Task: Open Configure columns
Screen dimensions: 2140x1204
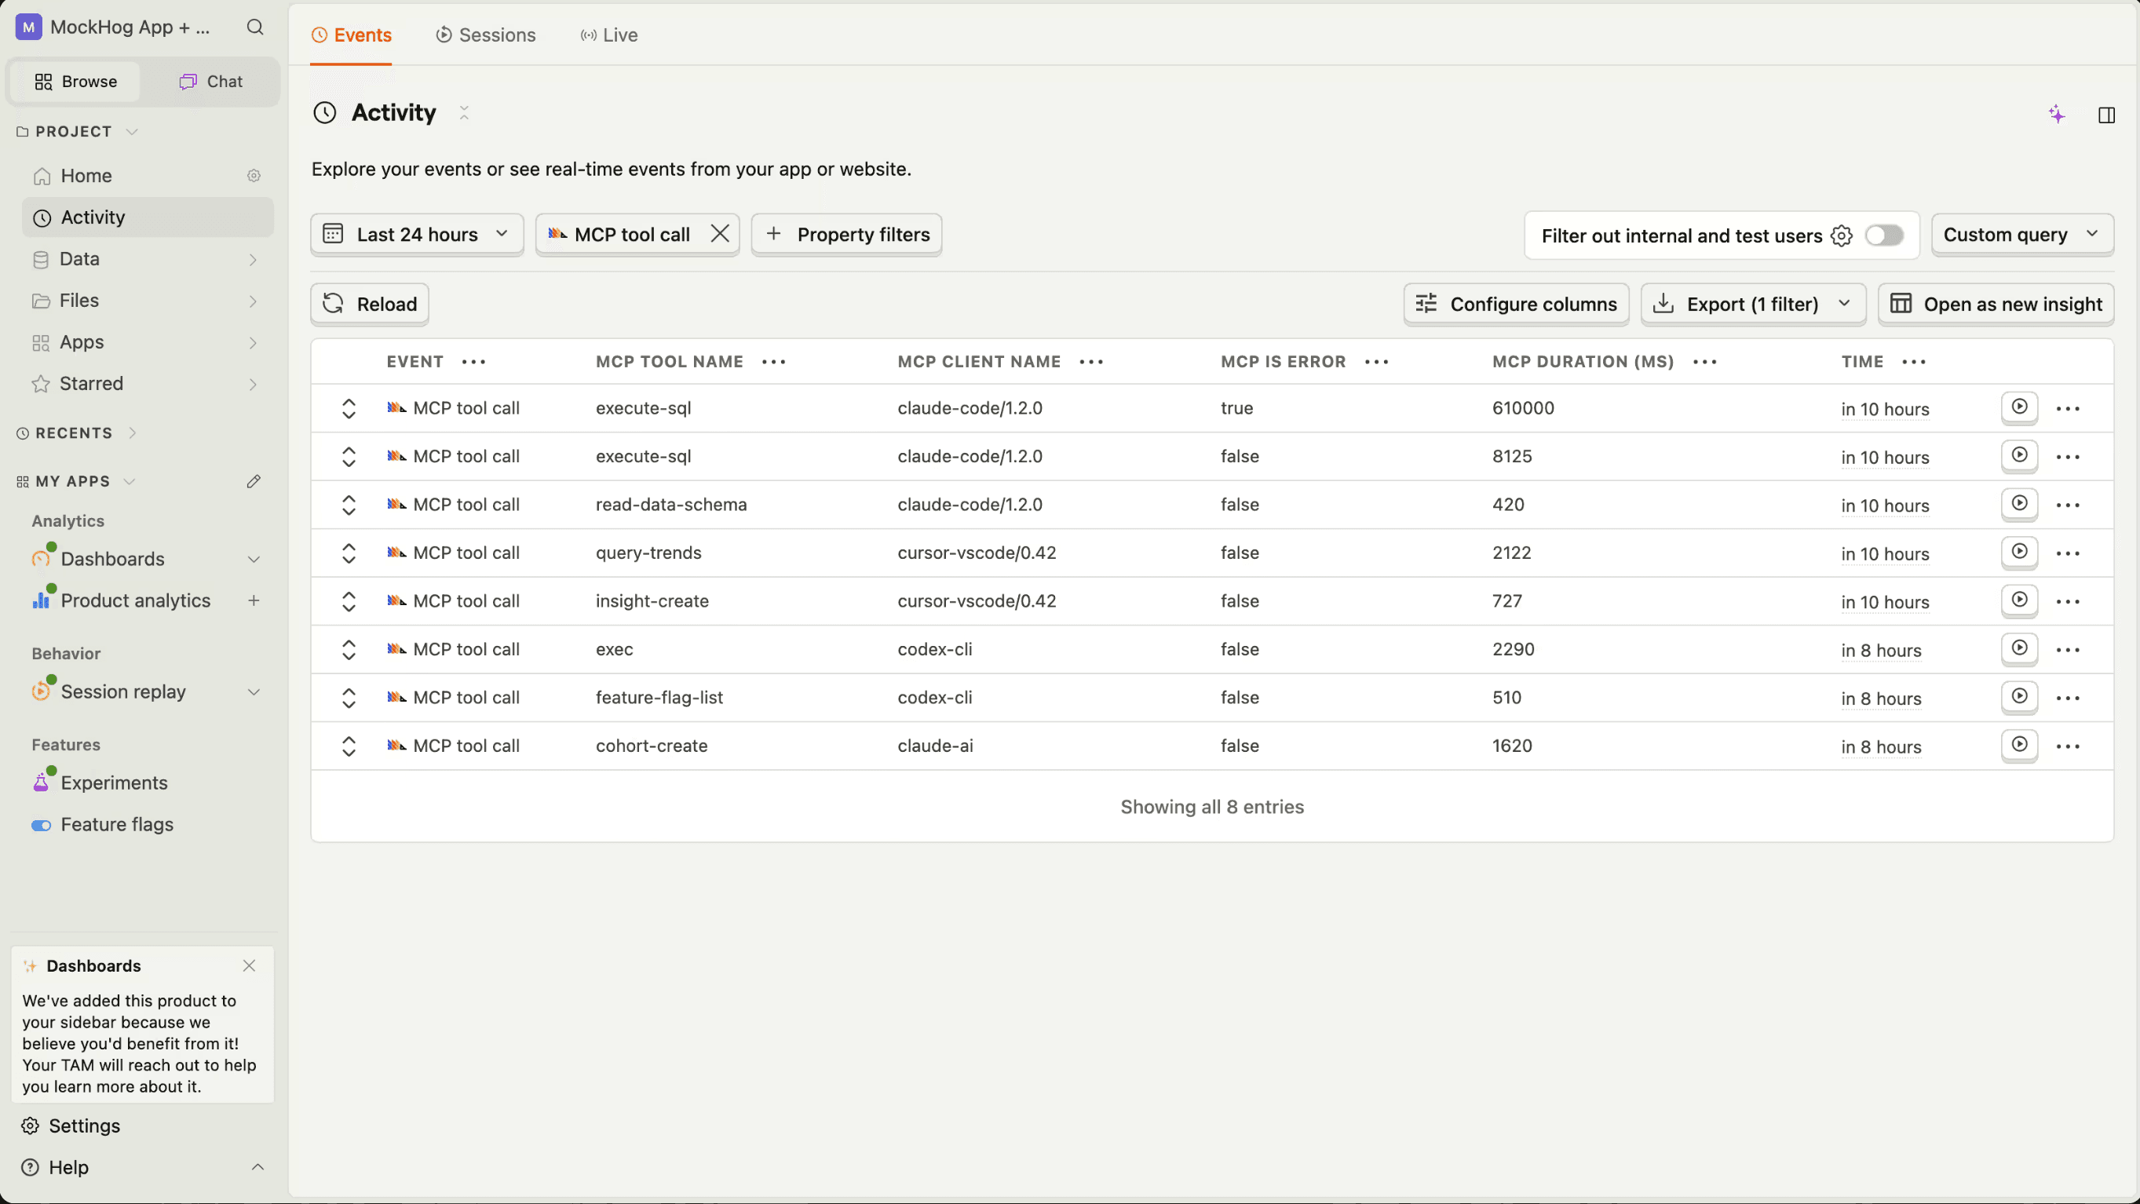Action: 1516,304
